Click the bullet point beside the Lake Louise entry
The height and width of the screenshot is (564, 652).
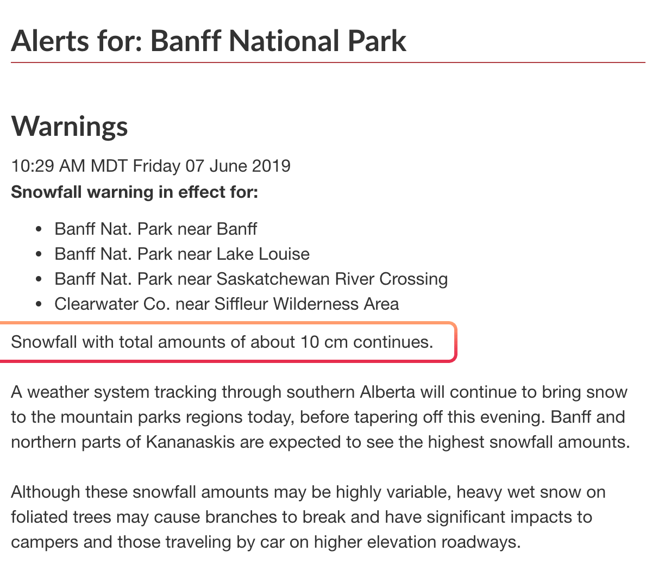click(x=38, y=254)
